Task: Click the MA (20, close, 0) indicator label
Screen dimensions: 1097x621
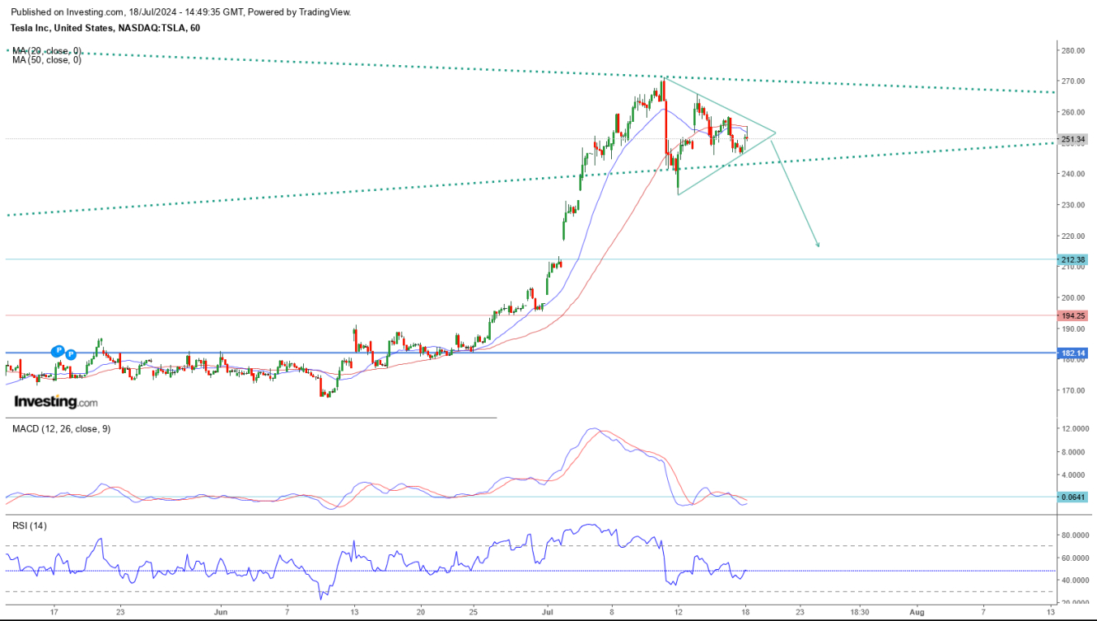Action: point(46,50)
